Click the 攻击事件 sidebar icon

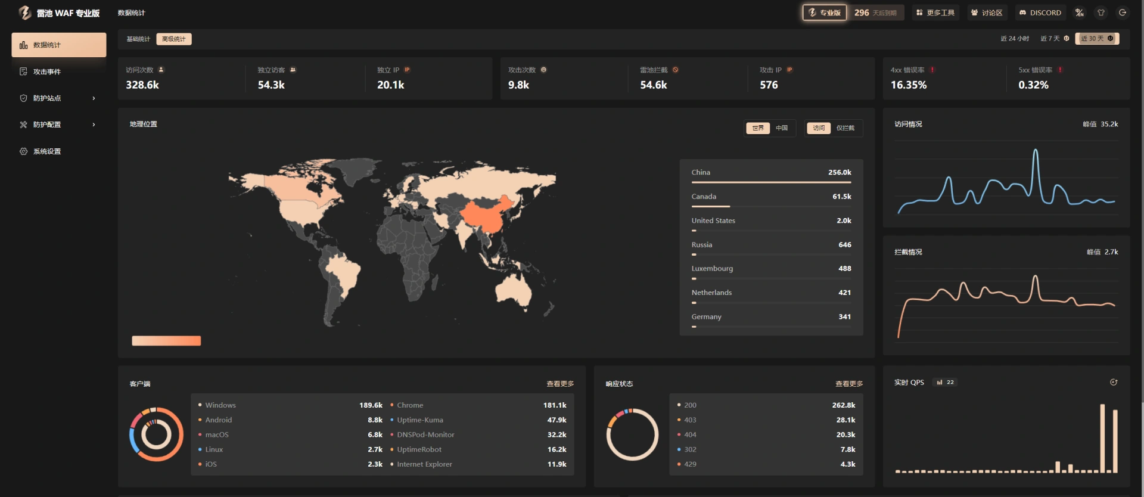tap(23, 72)
